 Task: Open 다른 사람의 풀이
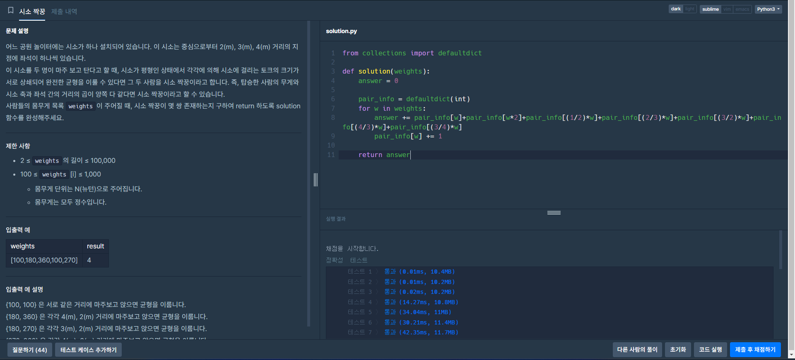point(637,350)
